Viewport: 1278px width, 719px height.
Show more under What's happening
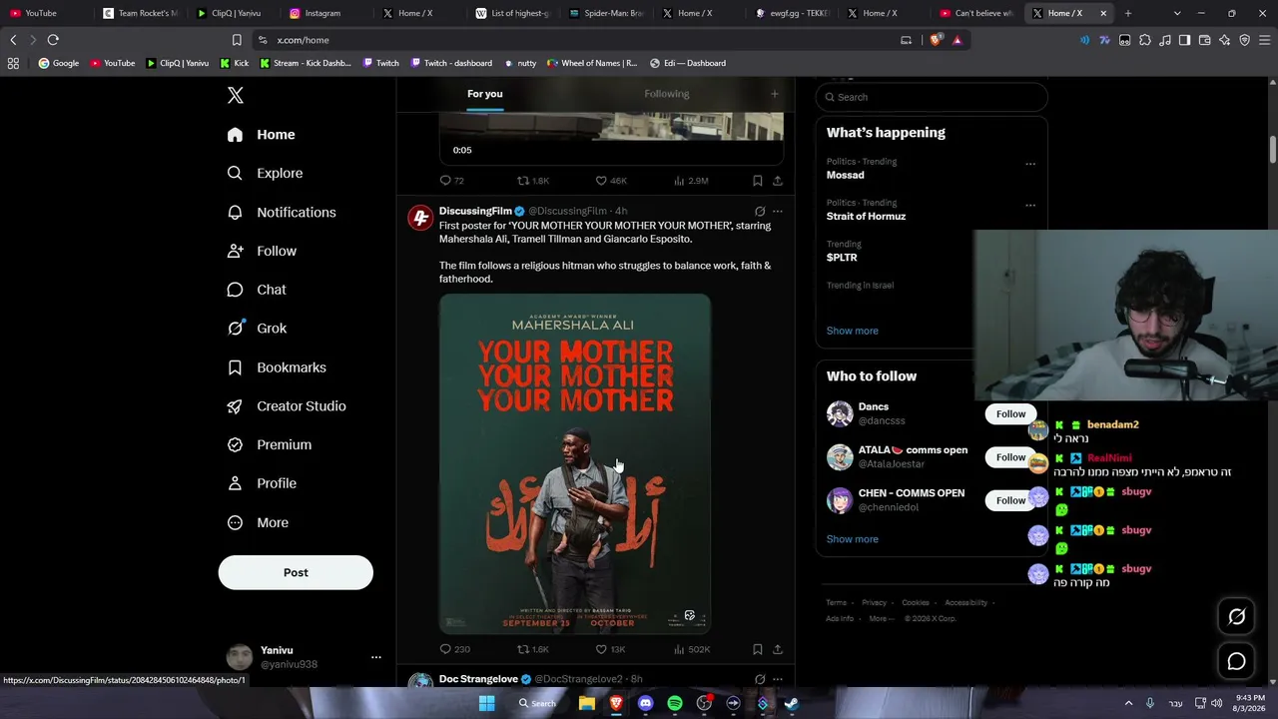pyautogui.click(x=853, y=331)
